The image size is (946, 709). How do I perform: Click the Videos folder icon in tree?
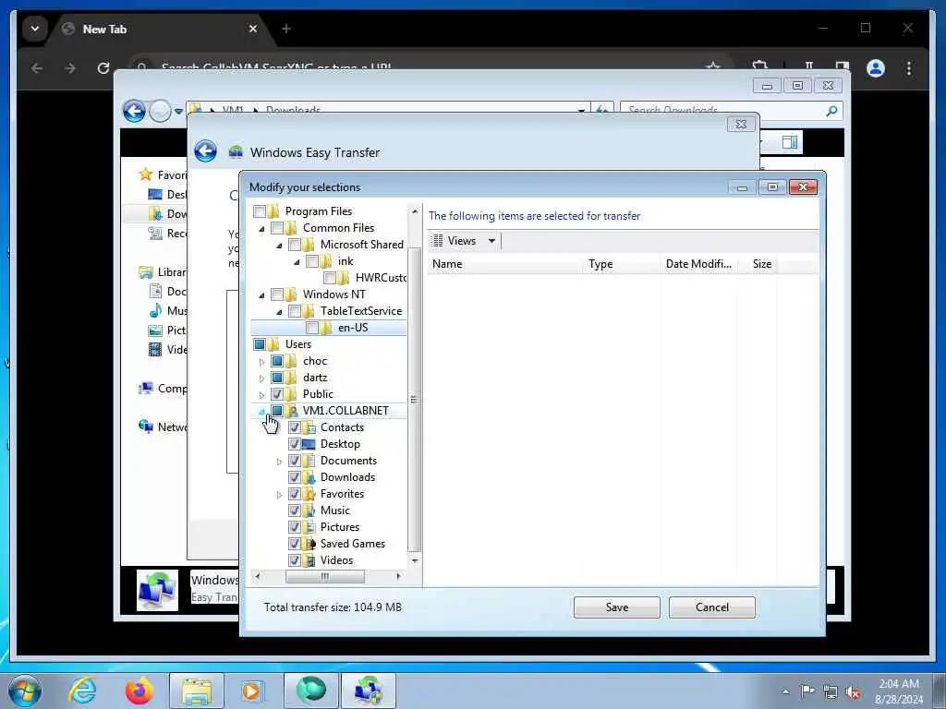(309, 560)
